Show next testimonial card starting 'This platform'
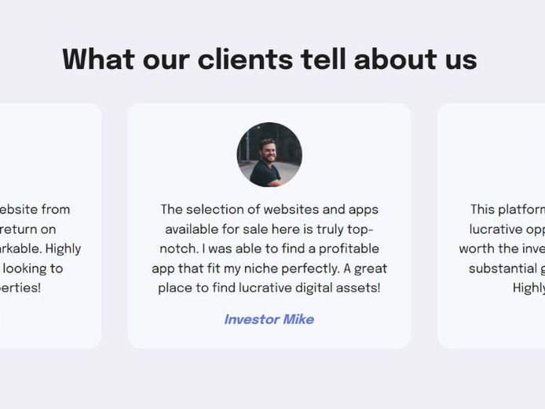This screenshot has width=545, height=409. point(491,226)
